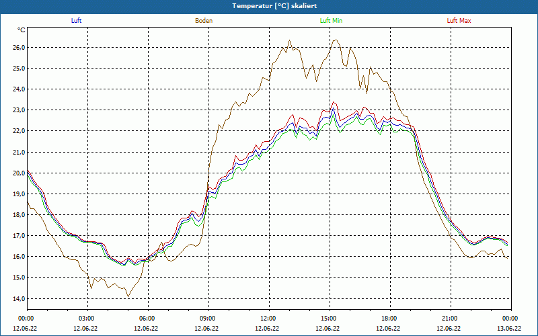
Task: Click the 18,0 y-axis value
Action: point(20,214)
